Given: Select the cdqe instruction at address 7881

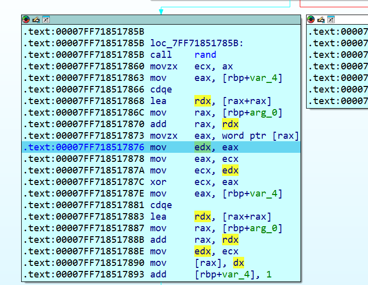Looking at the screenshot, I should tap(161, 205).
